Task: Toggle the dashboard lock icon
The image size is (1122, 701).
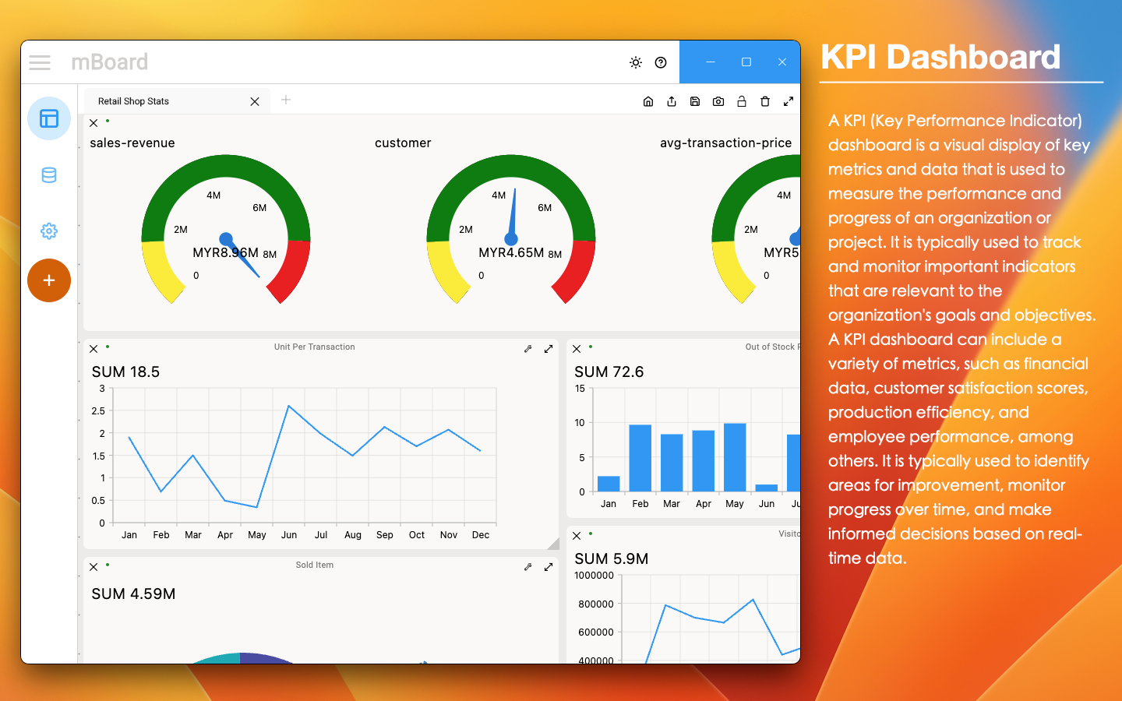Action: click(x=742, y=101)
